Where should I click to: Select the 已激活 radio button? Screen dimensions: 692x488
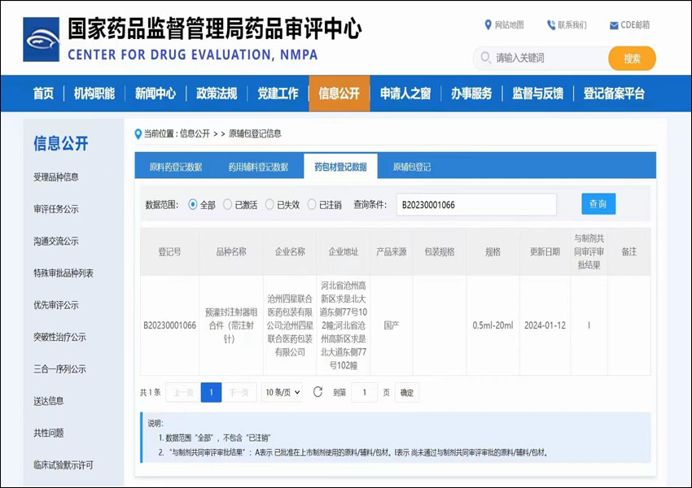(x=228, y=205)
